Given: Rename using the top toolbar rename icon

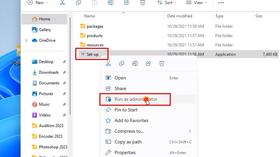Looking at the screenshot, I should point(111,3).
